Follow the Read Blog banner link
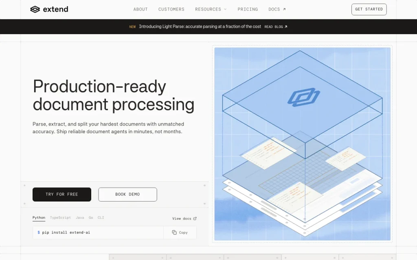This screenshot has height=260, width=417. tap(276, 27)
